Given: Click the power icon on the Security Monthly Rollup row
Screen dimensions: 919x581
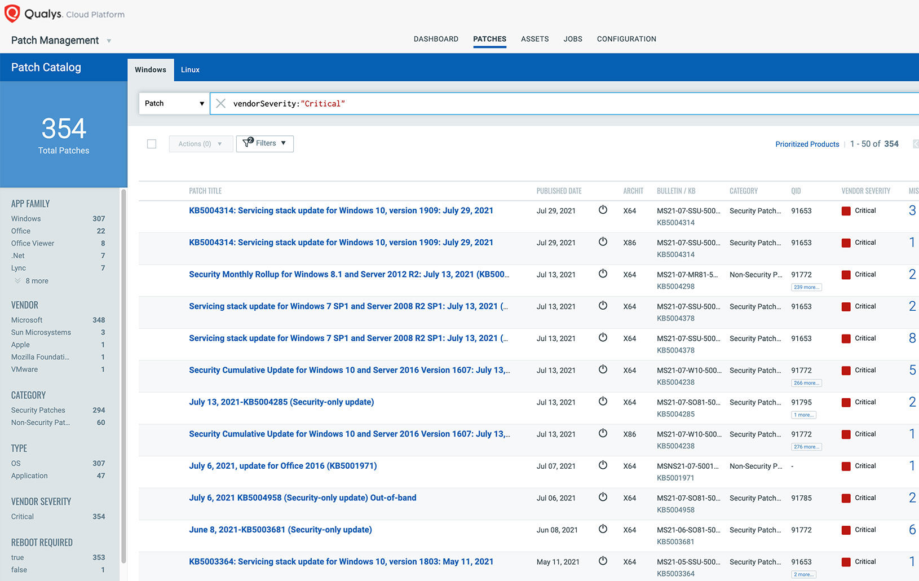Looking at the screenshot, I should 603,274.
